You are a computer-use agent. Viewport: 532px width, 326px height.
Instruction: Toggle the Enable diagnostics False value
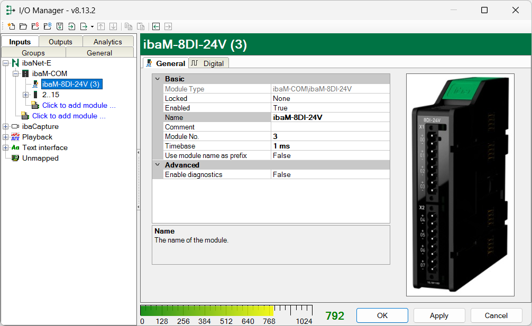click(330, 174)
